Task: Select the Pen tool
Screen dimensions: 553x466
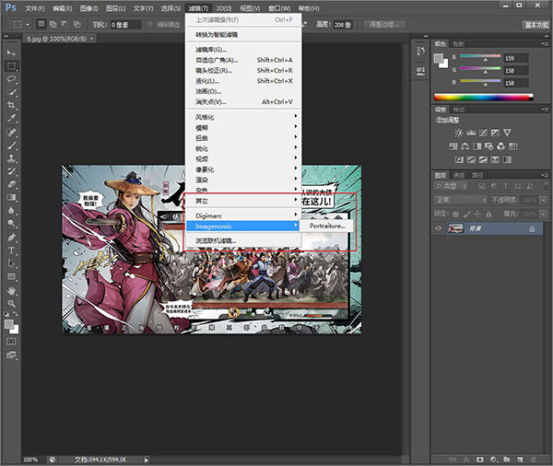Action: pyautogui.click(x=12, y=237)
